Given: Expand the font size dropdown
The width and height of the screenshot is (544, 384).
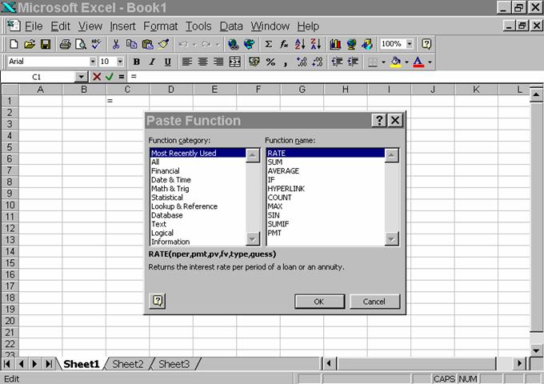Looking at the screenshot, I should coord(120,62).
